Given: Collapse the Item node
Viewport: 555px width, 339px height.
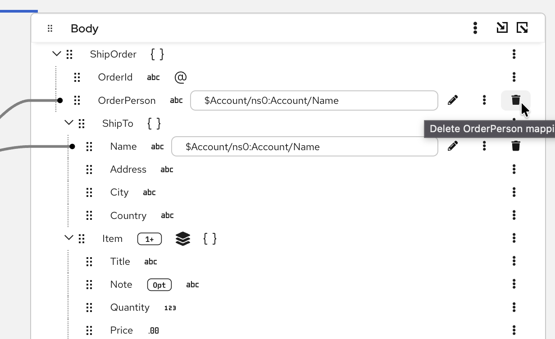Looking at the screenshot, I should [x=69, y=237].
